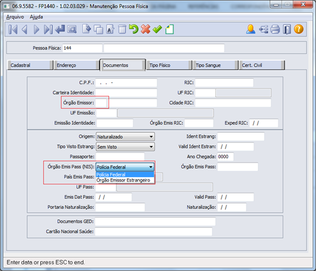Click the hierarchy tree icon
The width and height of the screenshot is (316, 271).
click(263, 29)
